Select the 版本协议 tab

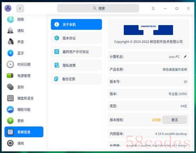click(x=76, y=38)
